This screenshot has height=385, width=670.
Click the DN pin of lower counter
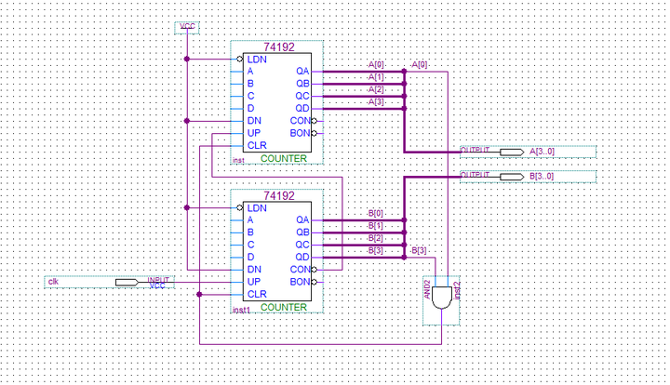(254, 270)
